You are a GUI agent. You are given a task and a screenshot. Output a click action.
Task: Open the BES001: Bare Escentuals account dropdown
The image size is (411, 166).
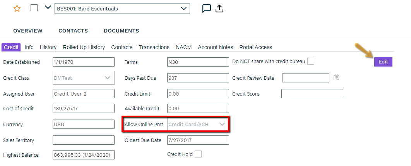122,9
